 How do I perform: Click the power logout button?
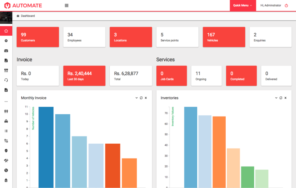click(x=286, y=5)
